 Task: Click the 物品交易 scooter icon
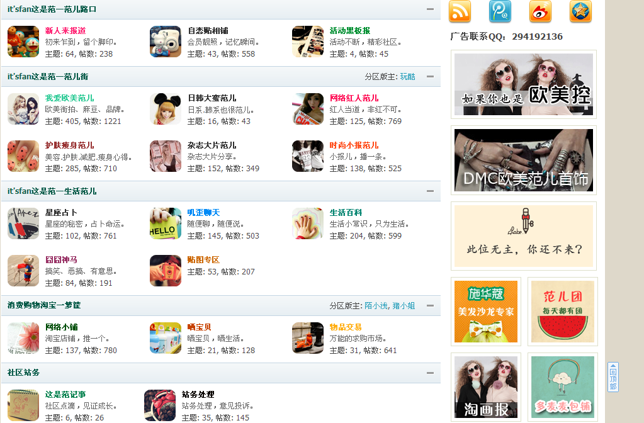[x=308, y=338]
